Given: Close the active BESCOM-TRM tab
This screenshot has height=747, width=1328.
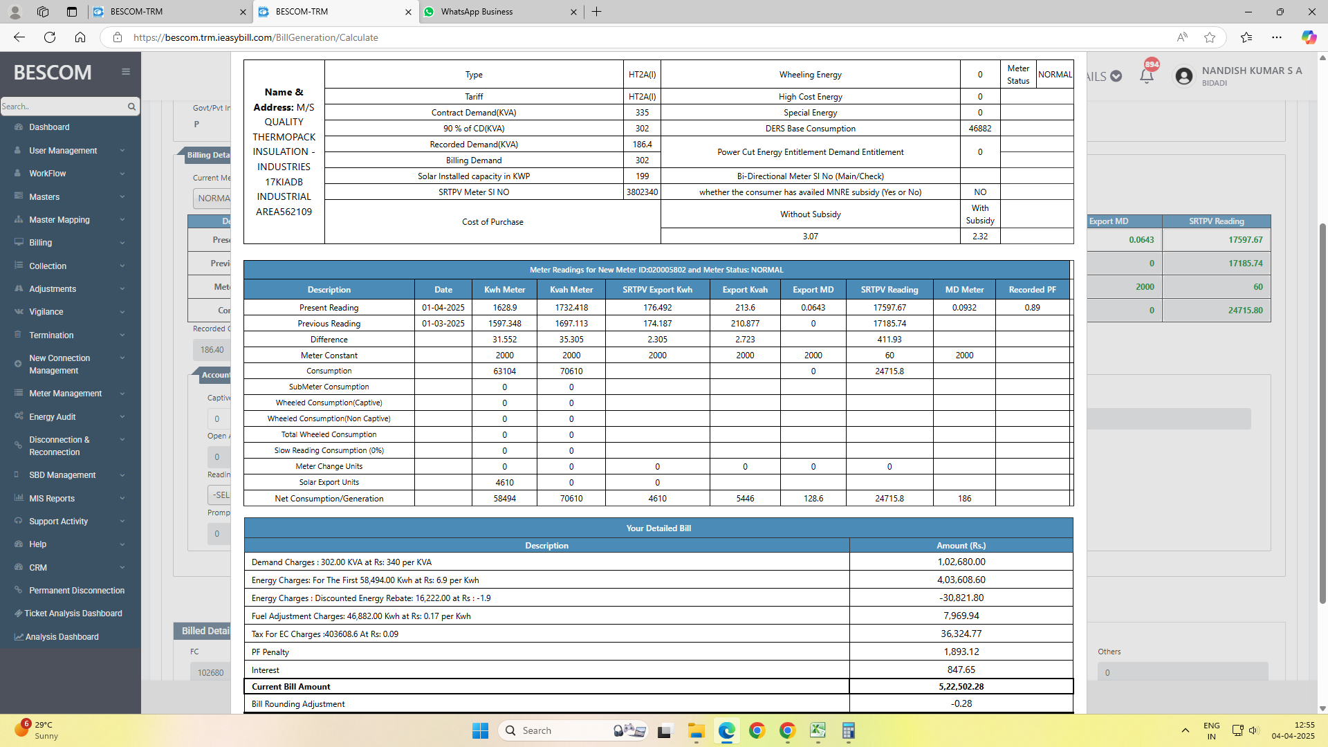Looking at the screenshot, I should pyautogui.click(x=408, y=12).
